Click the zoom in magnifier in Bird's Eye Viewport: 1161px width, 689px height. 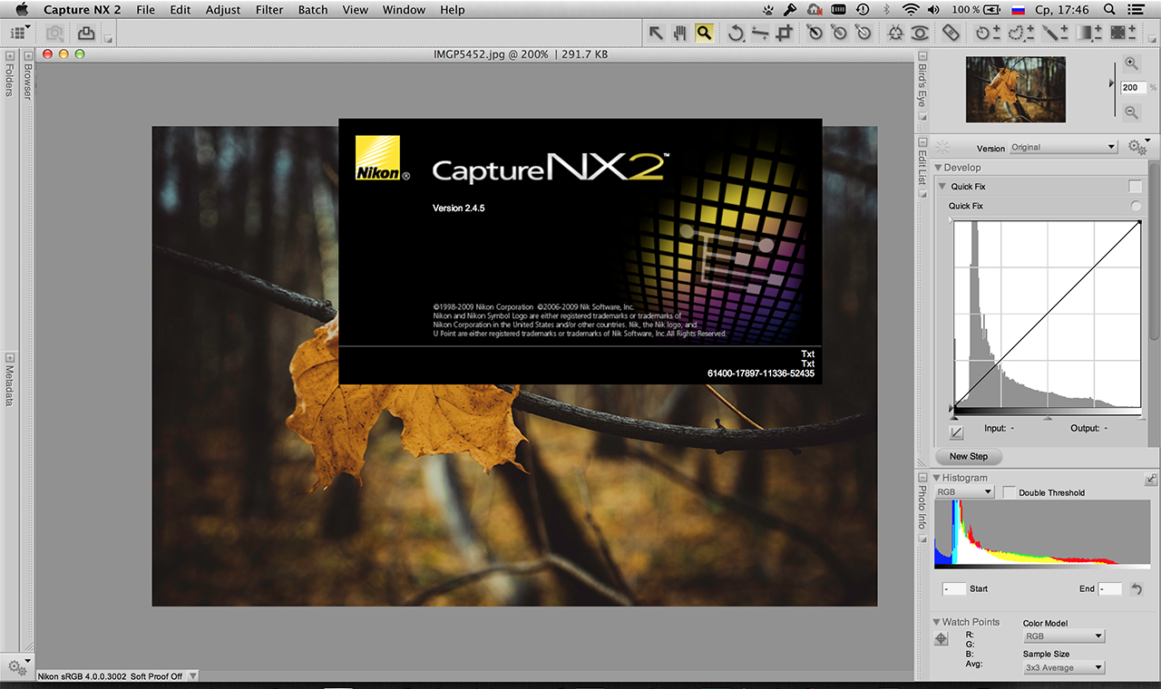[1131, 63]
